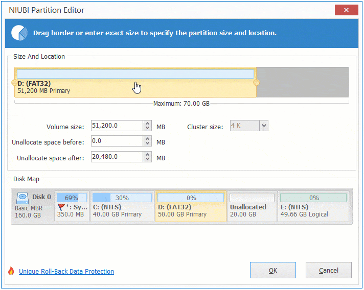Click the pie chart icon in header
Screen dimensions: 364x290
[x=19, y=33]
